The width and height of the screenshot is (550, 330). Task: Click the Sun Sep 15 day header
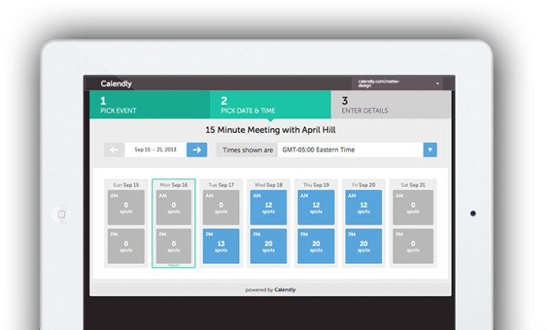[x=126, y=185]
